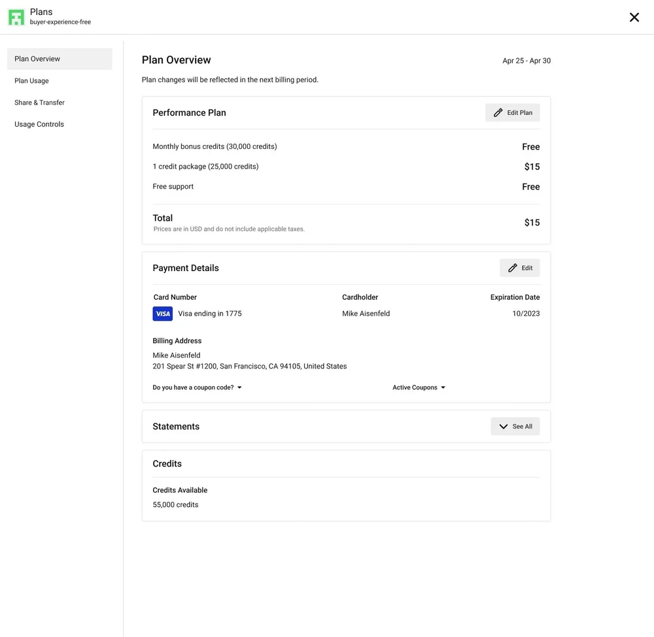Click the billing address text

click(x=249, y=367)
